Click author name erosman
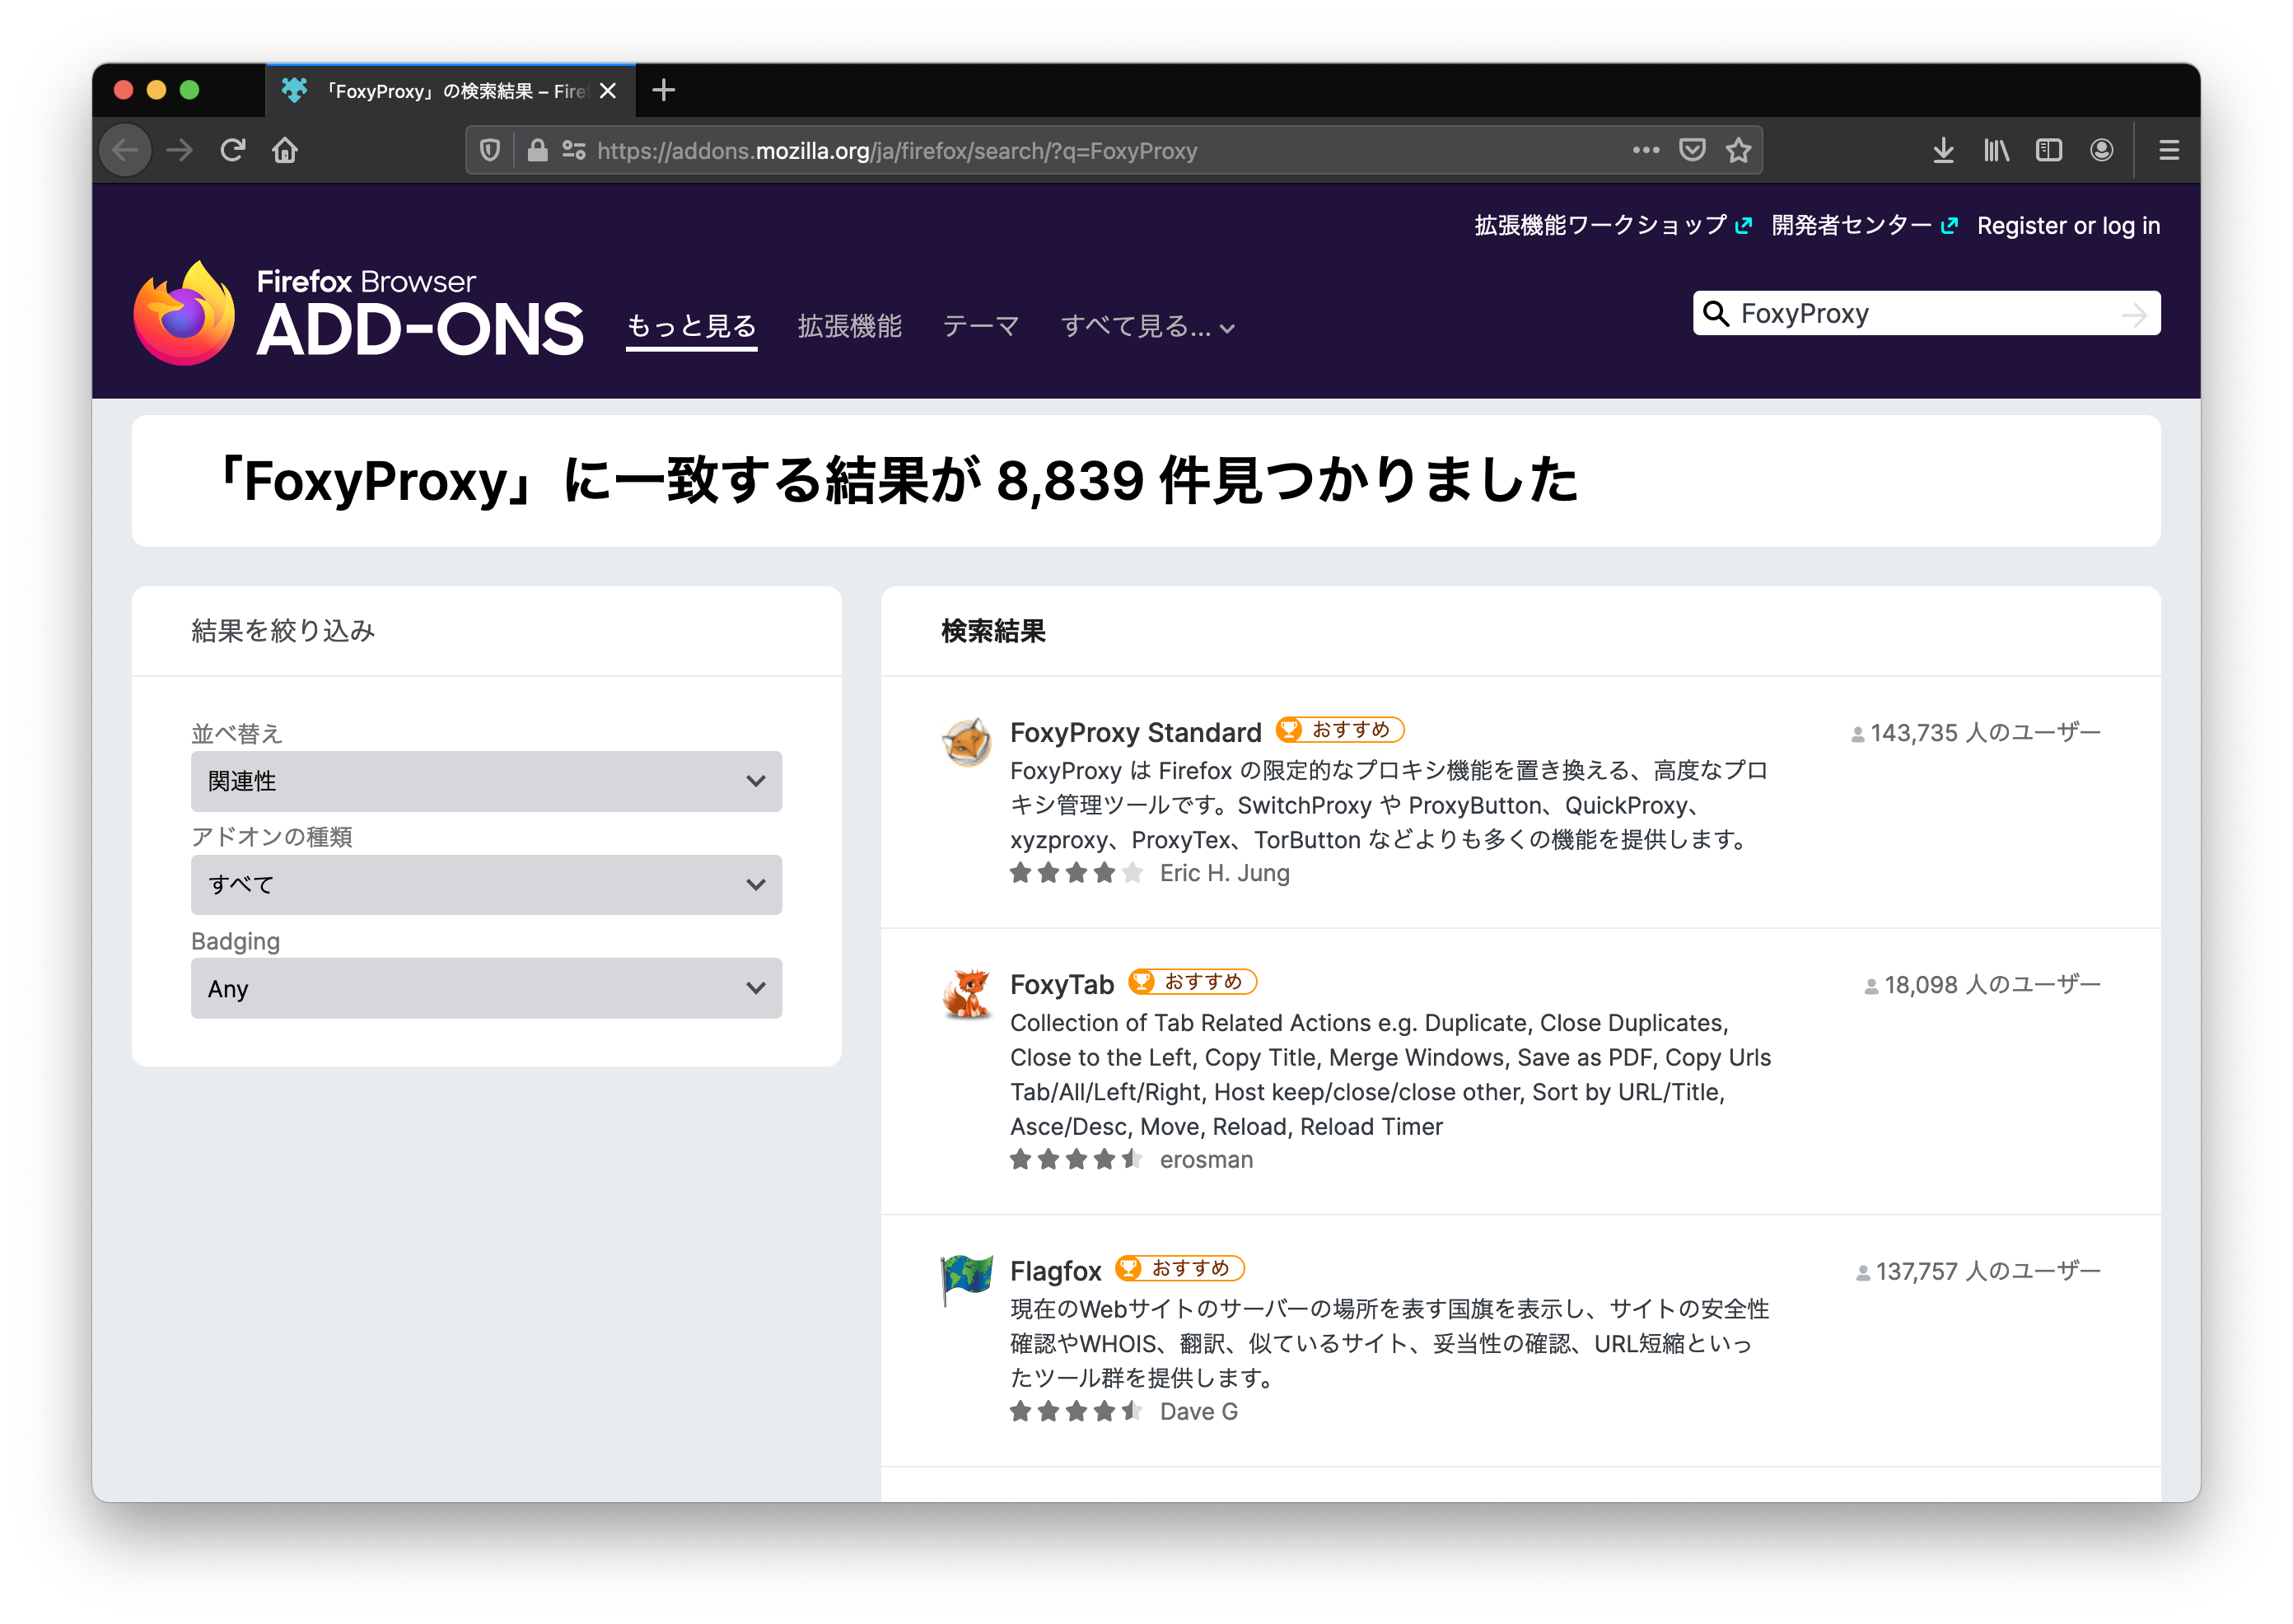This screenshot has height=1624, width=2293. click(1206, 1160)
